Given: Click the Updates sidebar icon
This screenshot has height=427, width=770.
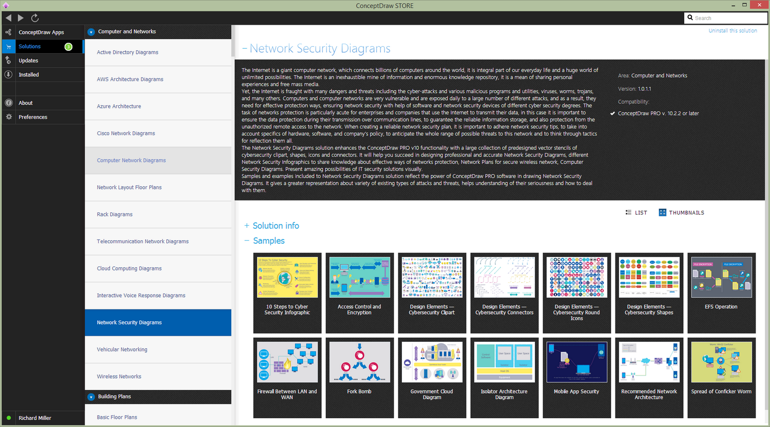Looking at the screenshot, I should coord(8,61).
